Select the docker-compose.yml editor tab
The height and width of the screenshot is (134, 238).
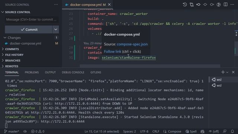tap(87, 5)
